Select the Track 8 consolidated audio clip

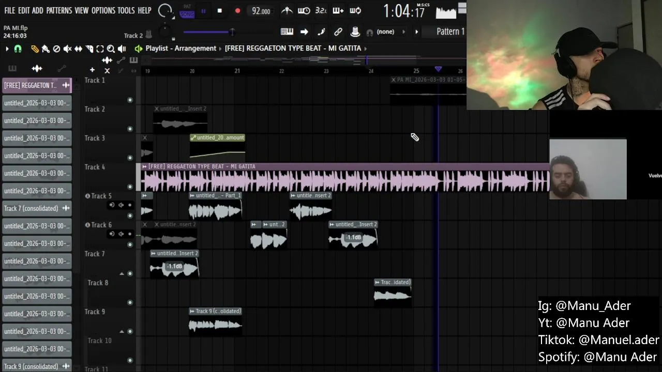tap(393, 292)
